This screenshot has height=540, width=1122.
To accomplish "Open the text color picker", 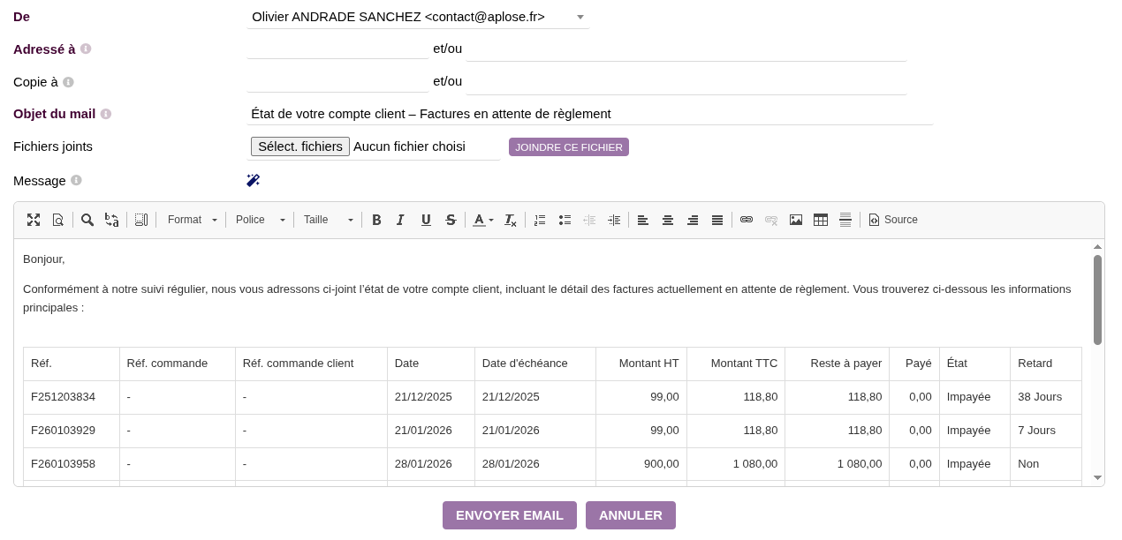I will tap(482, 220).
